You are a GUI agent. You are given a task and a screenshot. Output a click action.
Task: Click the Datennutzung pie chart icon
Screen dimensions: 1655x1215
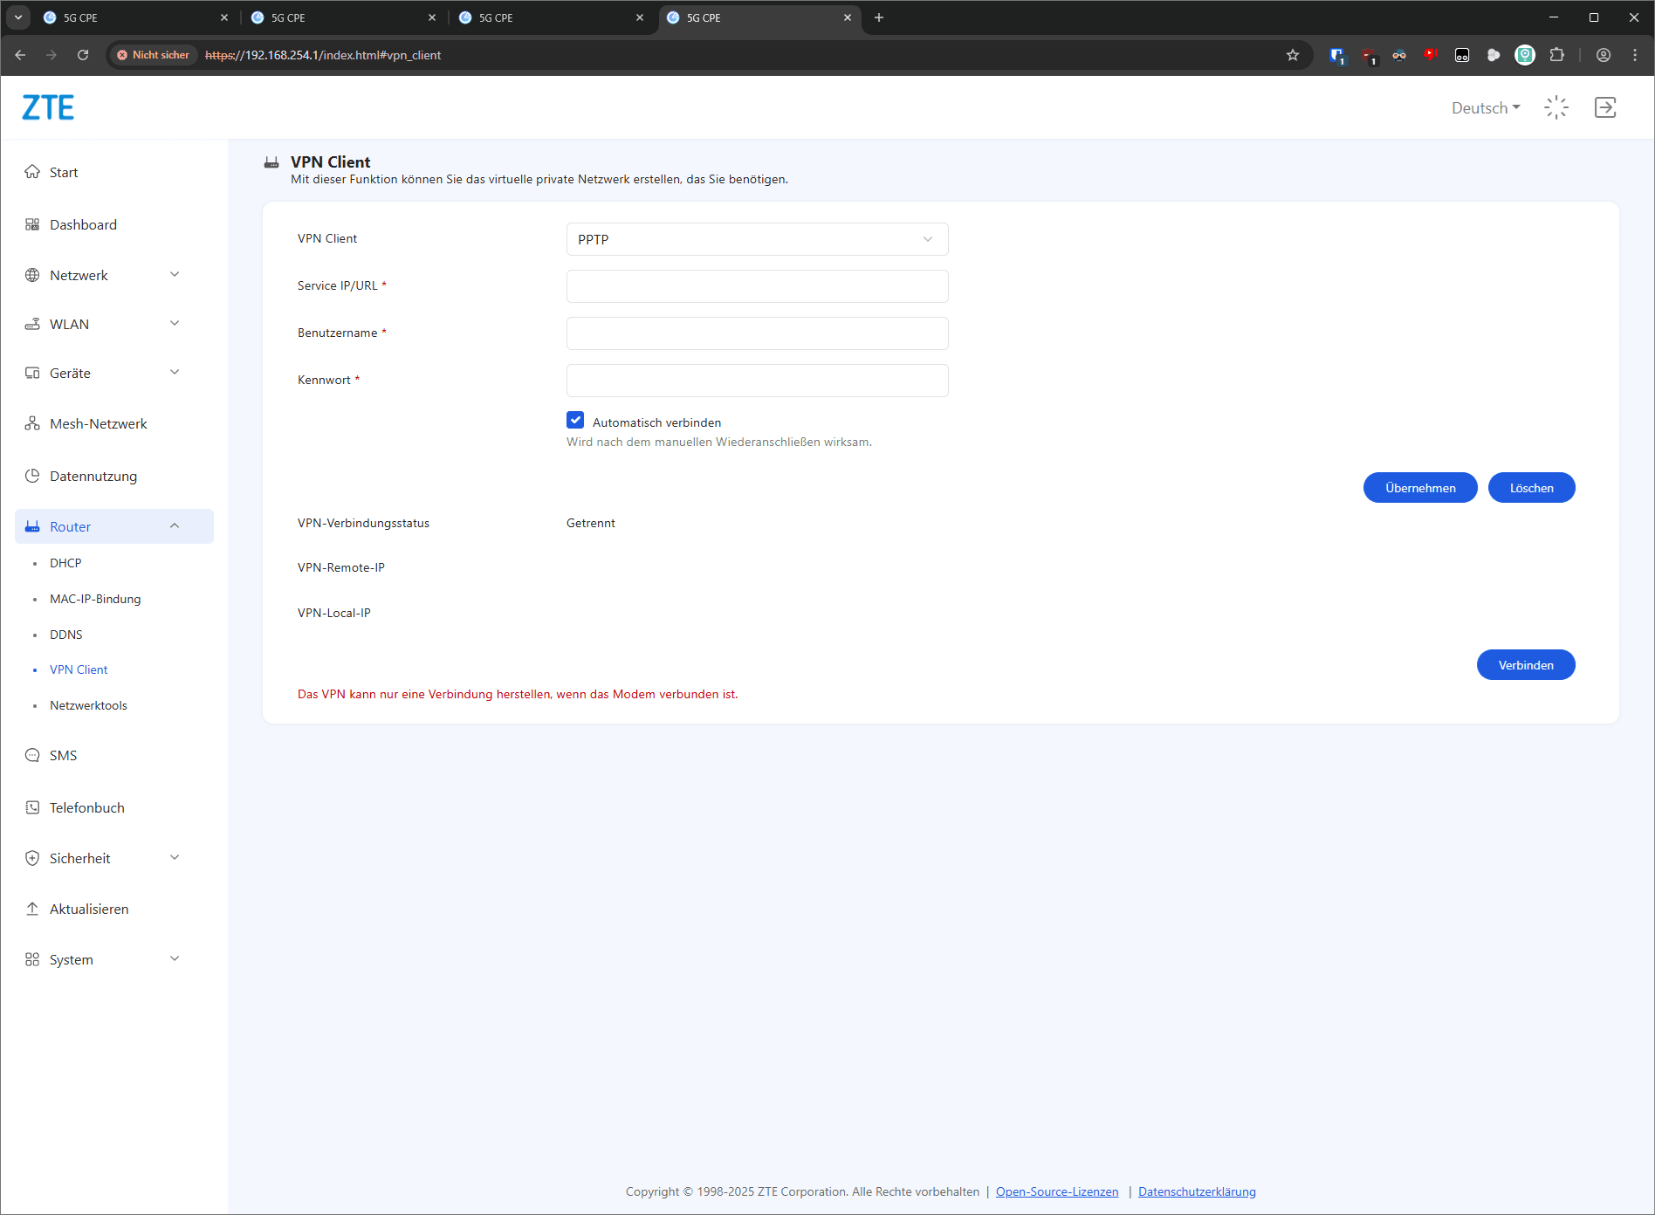click(x=32, y=476)
